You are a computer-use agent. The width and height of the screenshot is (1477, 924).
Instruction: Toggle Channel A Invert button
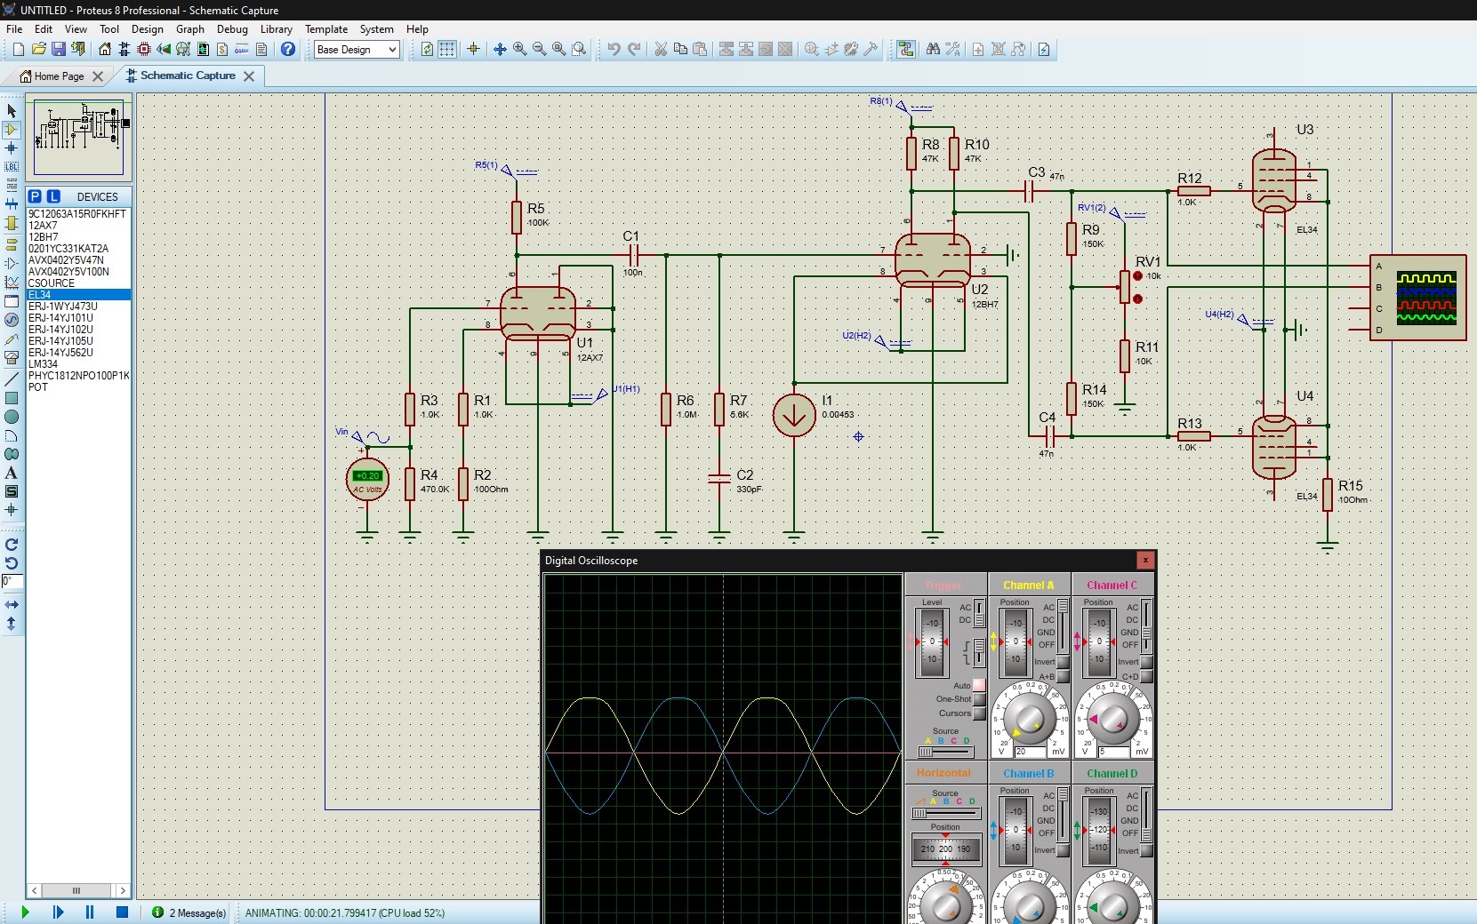[x=1063, y=662]
